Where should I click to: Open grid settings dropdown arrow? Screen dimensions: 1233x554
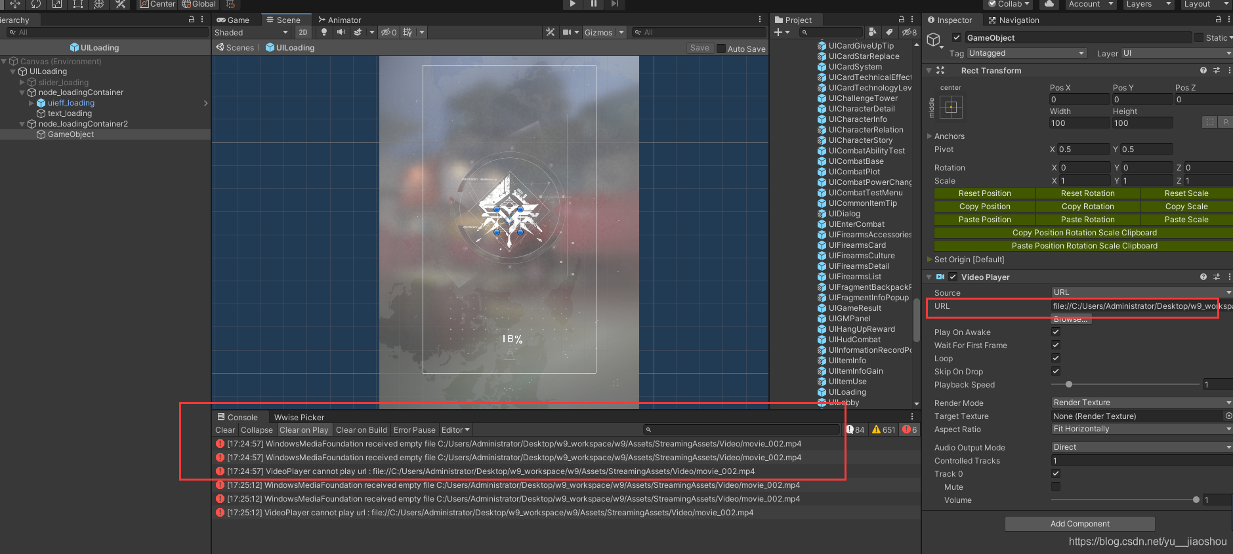click(x=422, y=32)
